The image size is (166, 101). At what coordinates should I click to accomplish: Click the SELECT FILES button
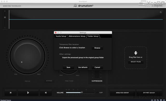[x=136, y=62]
